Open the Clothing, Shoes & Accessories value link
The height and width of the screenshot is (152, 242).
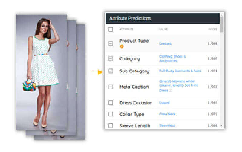point(172,59)
